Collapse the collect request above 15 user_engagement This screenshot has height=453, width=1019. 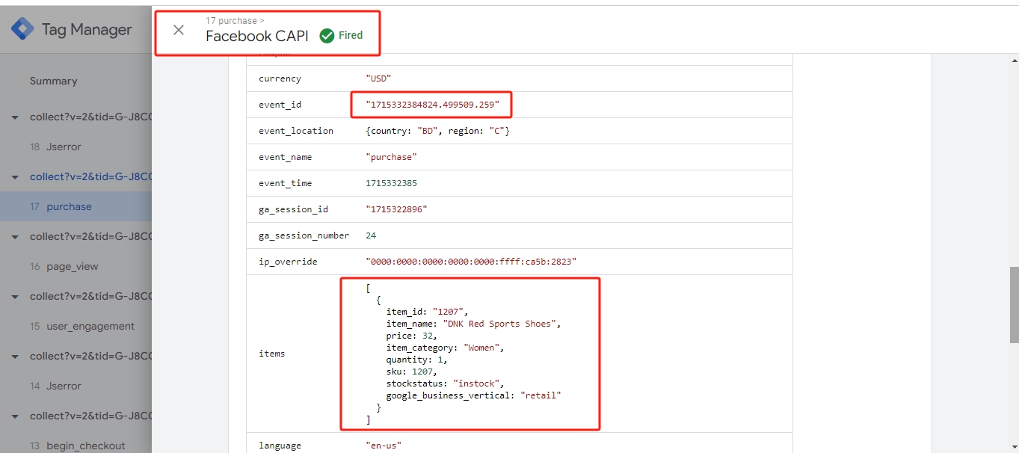[15, 297]
